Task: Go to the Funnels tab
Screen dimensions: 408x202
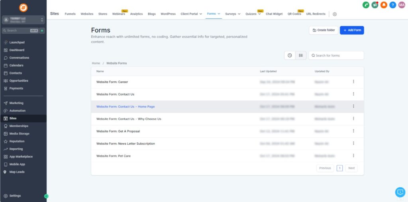Action: click(70, 14)
